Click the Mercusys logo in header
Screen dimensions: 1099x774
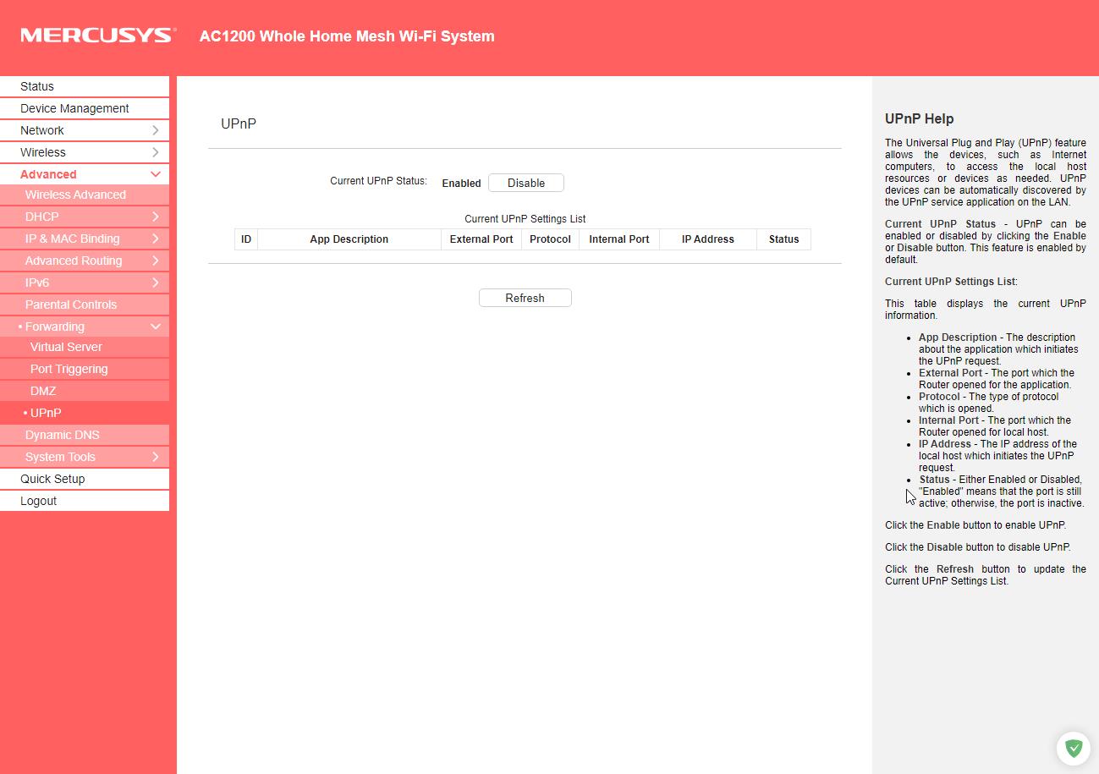[x=98, y=36]
